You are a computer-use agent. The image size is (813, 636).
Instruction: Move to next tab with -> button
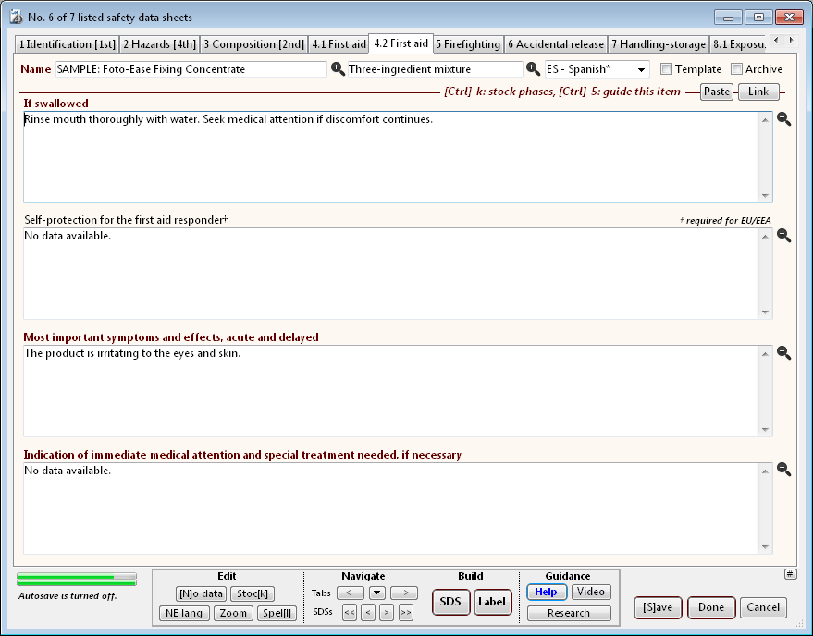[404, 593]
